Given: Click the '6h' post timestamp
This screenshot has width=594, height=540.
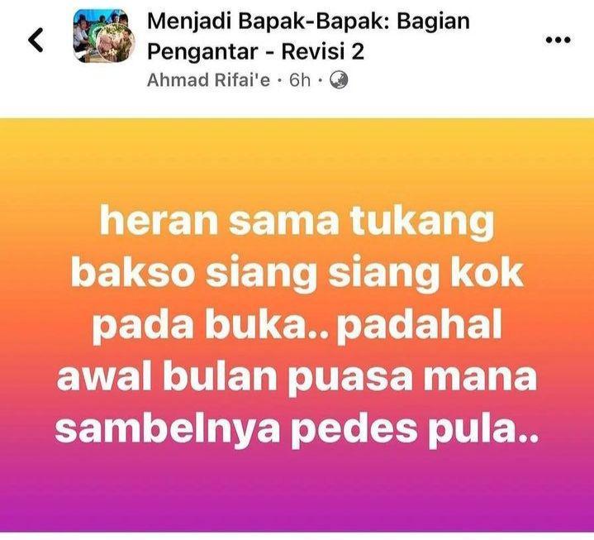Looking at the screenshot, I should click(300, 80).
